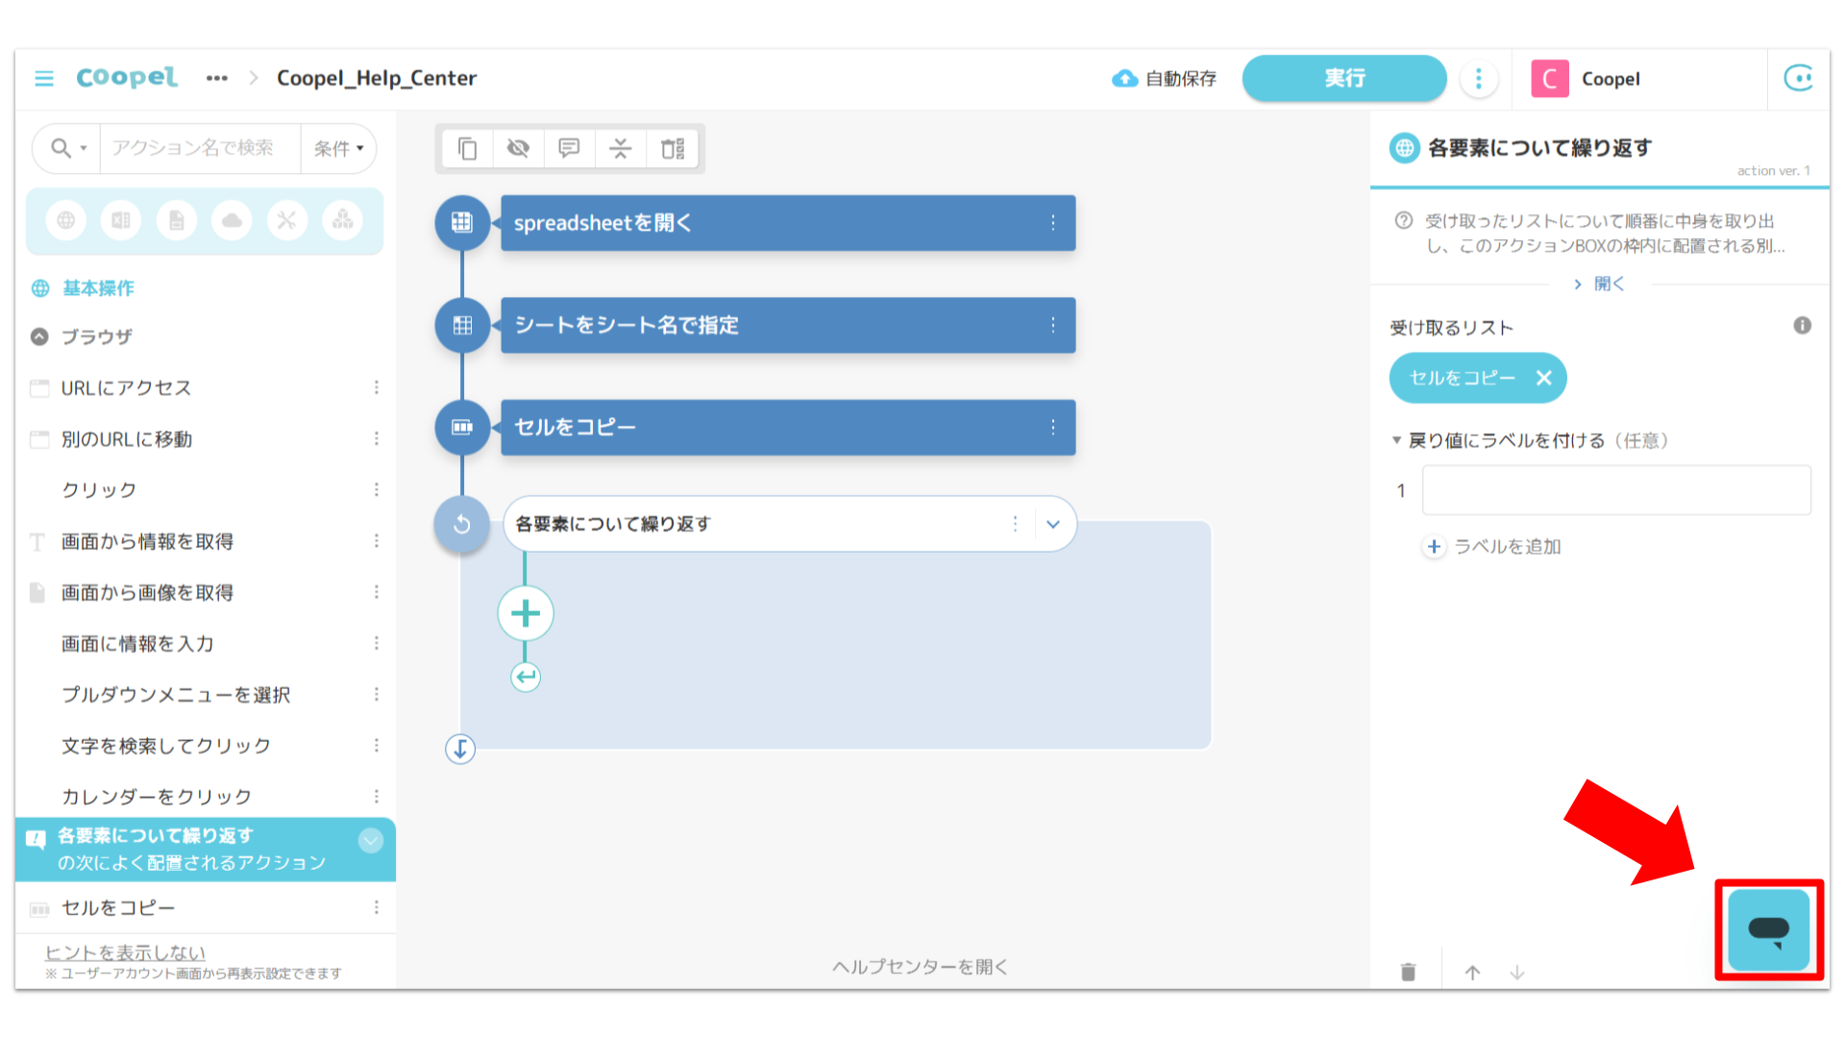The image size is (1845, 1038).
Task: Click the delete-with-list toolbar icon
Action: (673, 148)
